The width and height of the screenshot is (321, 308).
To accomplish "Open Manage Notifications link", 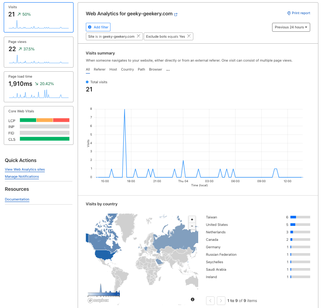I will tap(22, 177).
